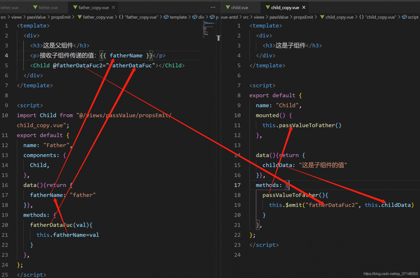
Task: Click 'fatherDataFuc(val){' method definition
Action: click(61, 225)
